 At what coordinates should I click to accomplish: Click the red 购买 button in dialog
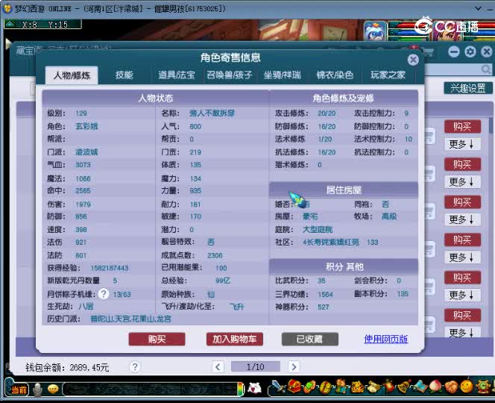click(157, 339)
